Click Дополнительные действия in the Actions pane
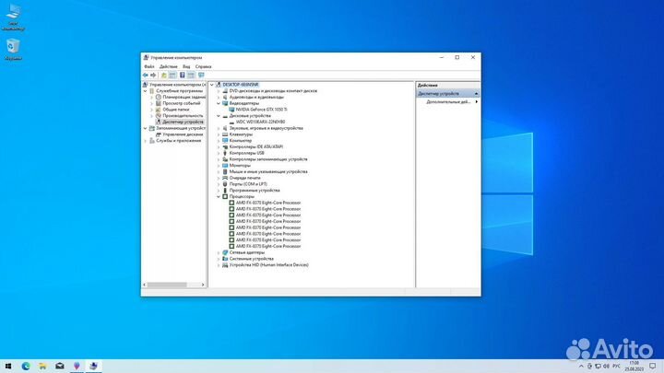Image resolution: width=664 pixels, height=373 pixels. (447, 102)
